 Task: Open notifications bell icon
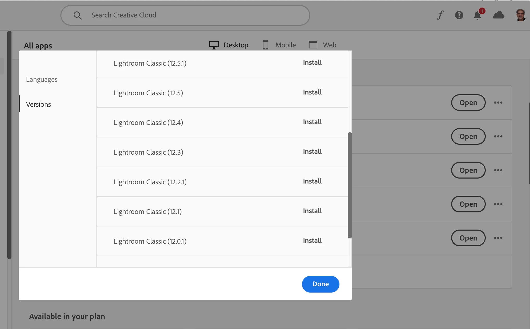pos(477,15)
